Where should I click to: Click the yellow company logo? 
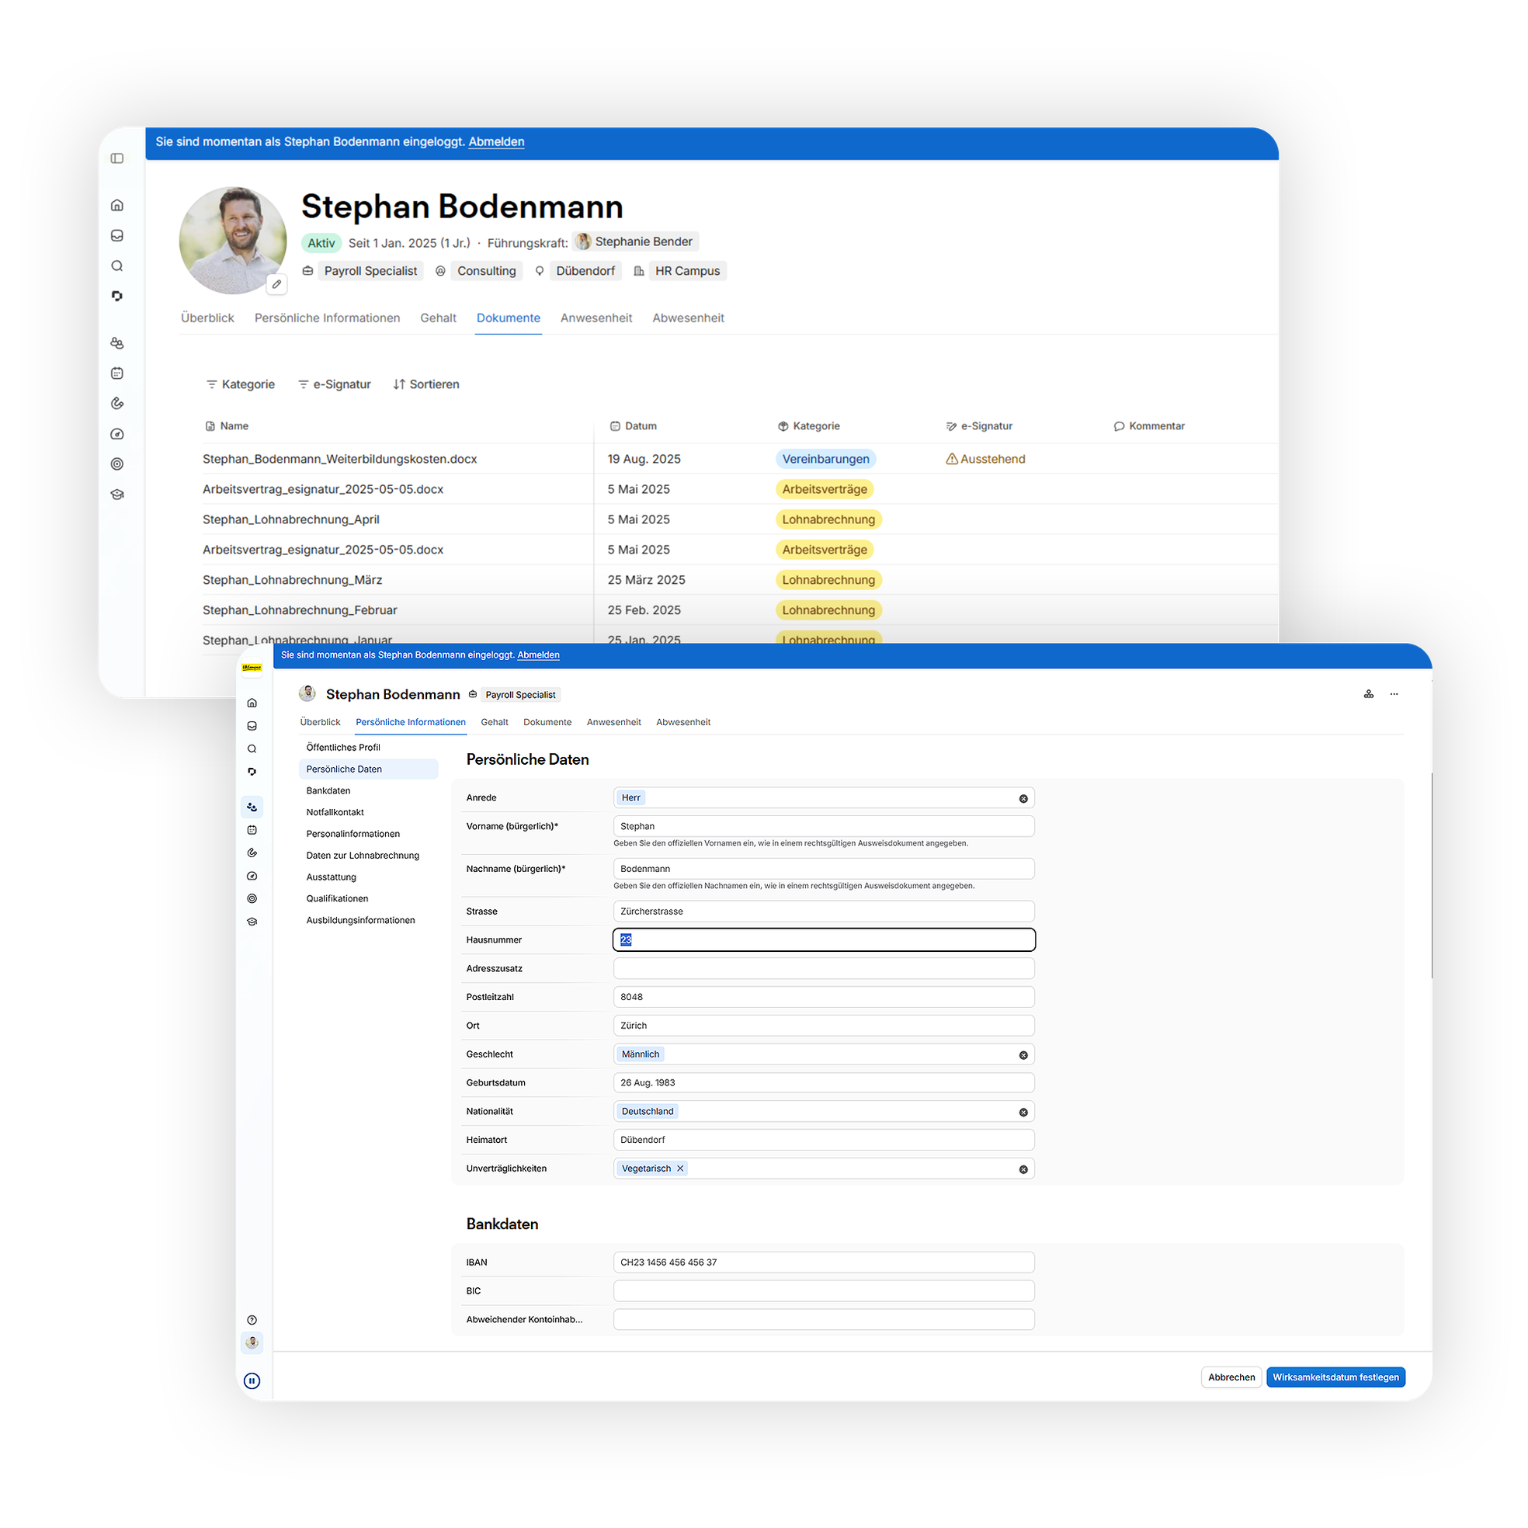pyautogui.click(x=252, y=668)
